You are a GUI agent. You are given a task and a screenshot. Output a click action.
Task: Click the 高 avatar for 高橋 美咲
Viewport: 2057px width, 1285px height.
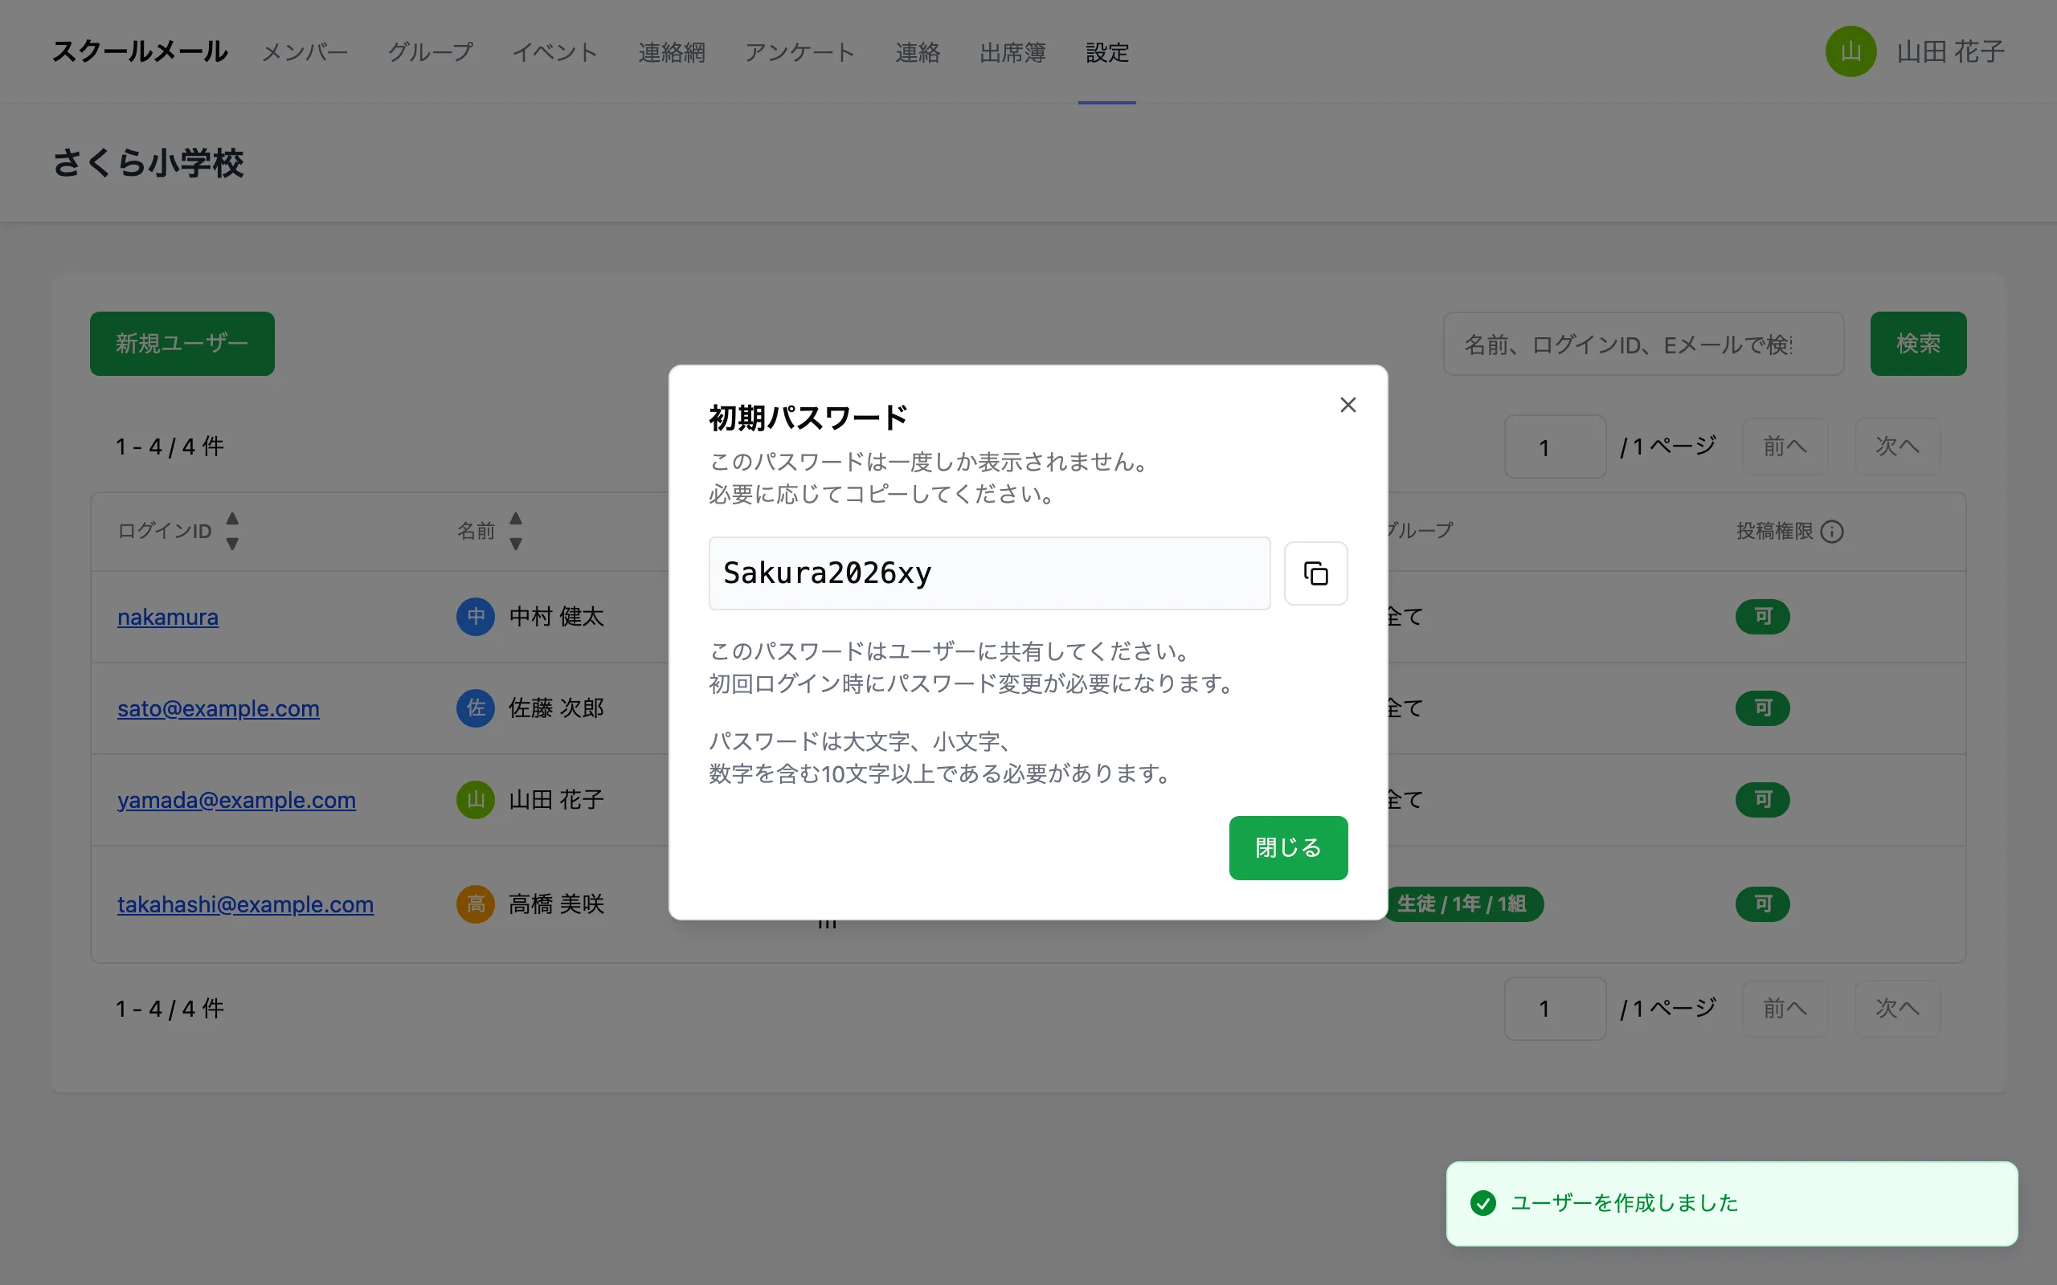pos(475,904)
